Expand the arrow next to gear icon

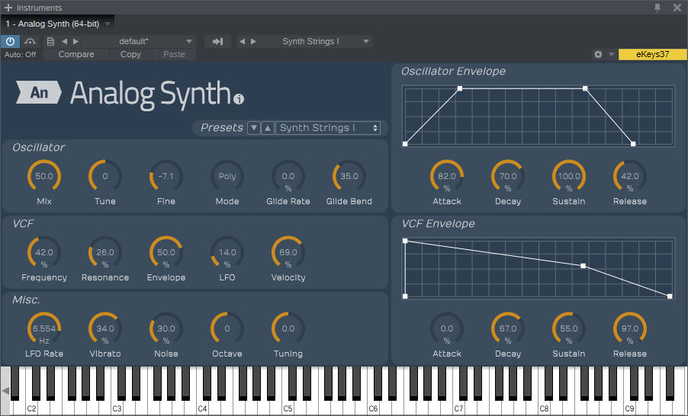(612, 54)
